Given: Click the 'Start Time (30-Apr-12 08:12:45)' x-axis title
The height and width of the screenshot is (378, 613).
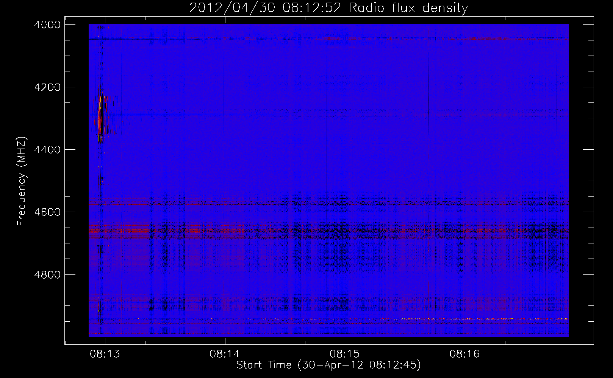Looking at the screenshot, I should 328,365.
